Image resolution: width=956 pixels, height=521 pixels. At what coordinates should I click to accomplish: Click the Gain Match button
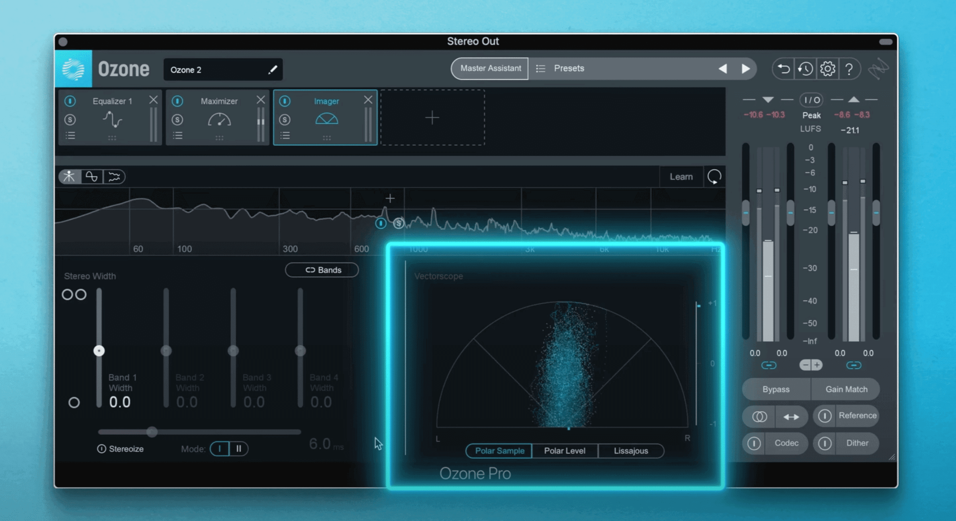pos(846,390)
